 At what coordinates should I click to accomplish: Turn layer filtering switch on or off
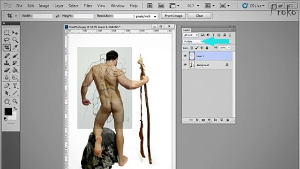(x=230, y=35)
